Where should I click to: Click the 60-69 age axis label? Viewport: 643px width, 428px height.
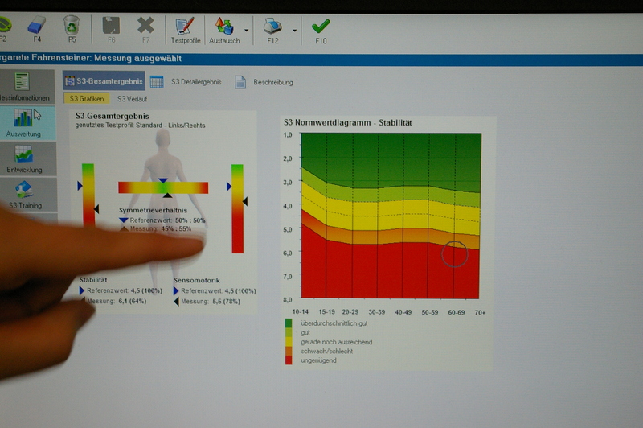click(x=456, y=312)
